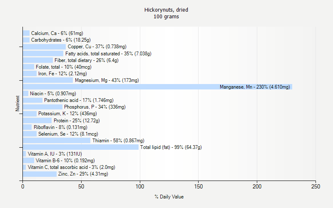The image size is (333, 208).
Task: Select the 'Protein - 25% (12.72g)' label
Action: pos(77,121)
